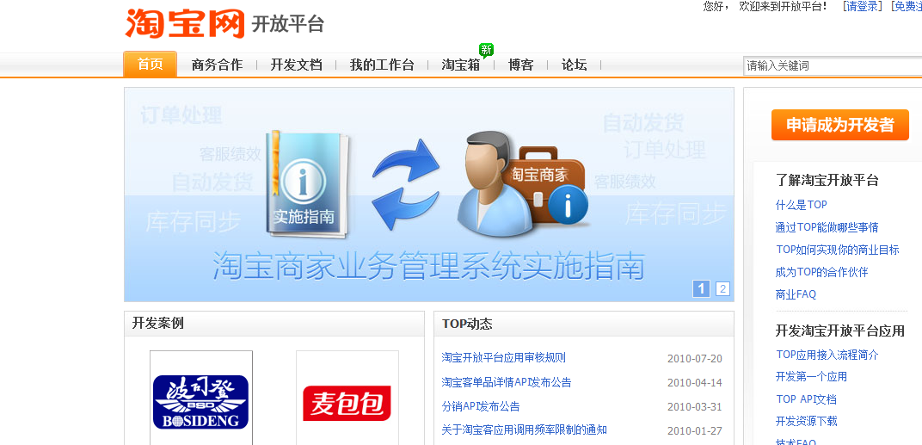Open 分销API发布公告 news item

pos(481,406)
